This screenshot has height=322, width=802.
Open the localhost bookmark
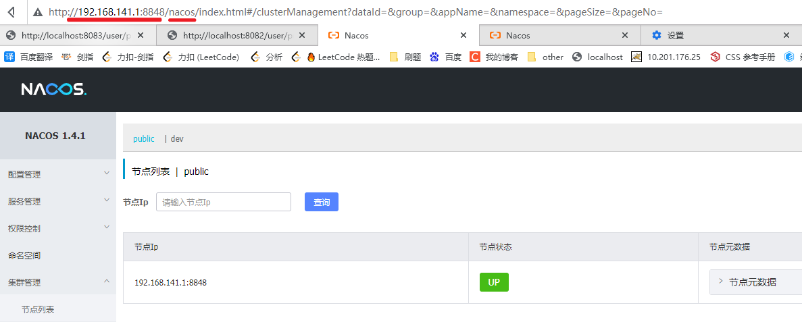[597, 57]
